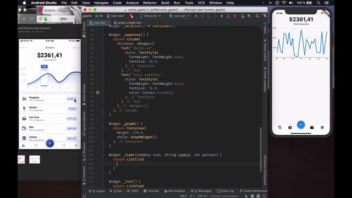Open the Favorites side panel
Image resolution: width=352 pixels, height=198 pixels.
(x=84, y=175)
